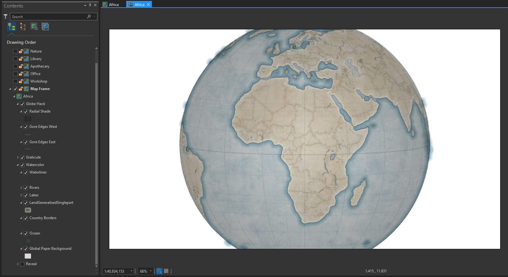Collapse the Africa map node
The image size is (508, 277).
[x=14, y=96]
